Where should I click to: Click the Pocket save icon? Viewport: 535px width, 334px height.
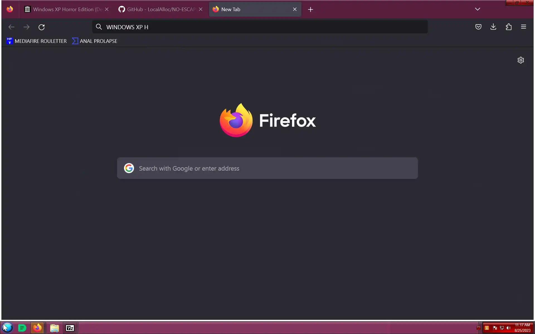478,27
